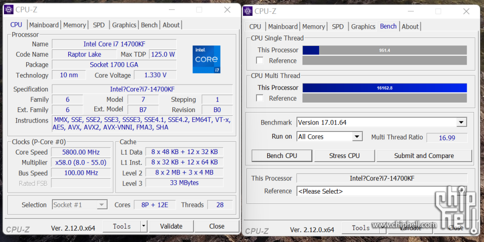Open About tab in left window
This screenshot has width=484, height=242.
coord(171,25)
